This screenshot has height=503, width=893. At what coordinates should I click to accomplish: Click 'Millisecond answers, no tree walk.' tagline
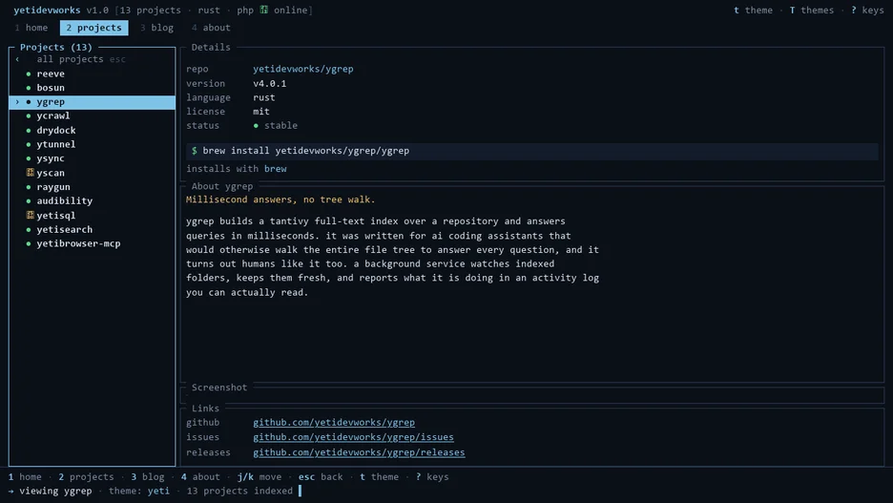point(280,199)
